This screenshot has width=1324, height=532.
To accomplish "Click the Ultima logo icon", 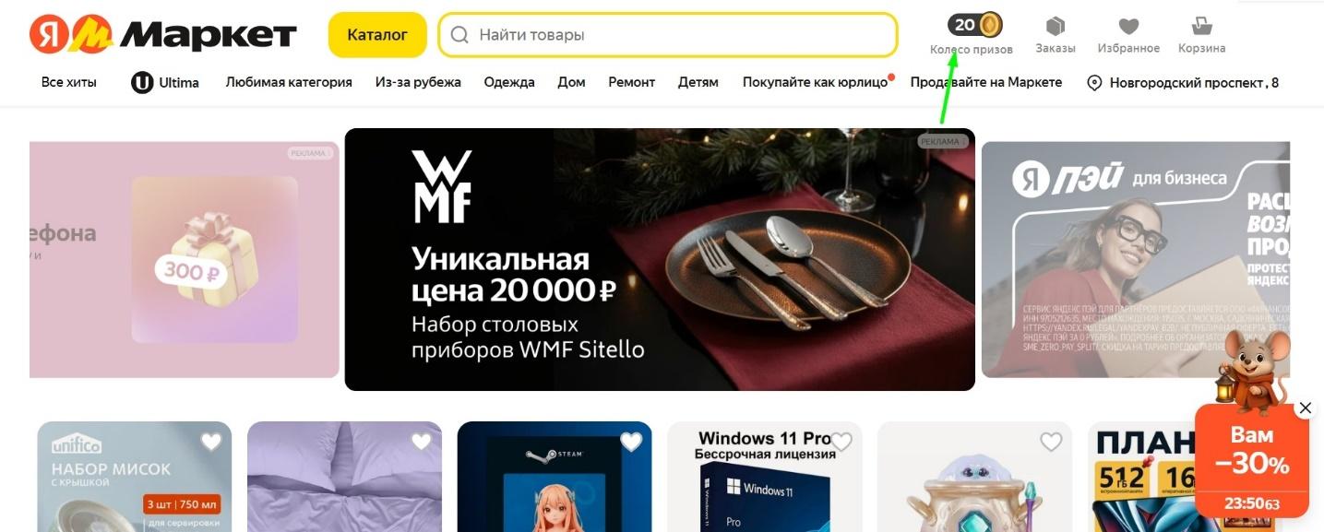I will click(x=142, y=82).
